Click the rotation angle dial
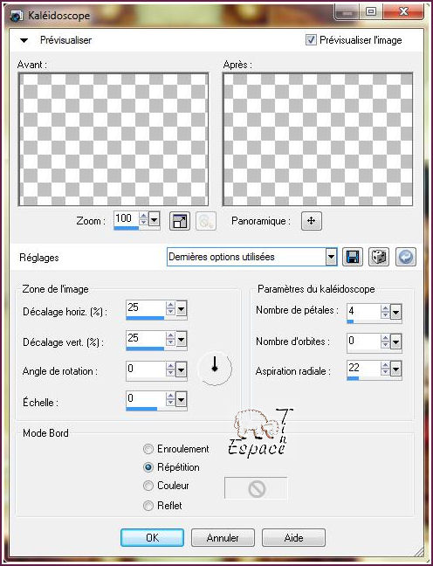The width and height of the screenshot is (433, 566). click(x=215, y=369)
